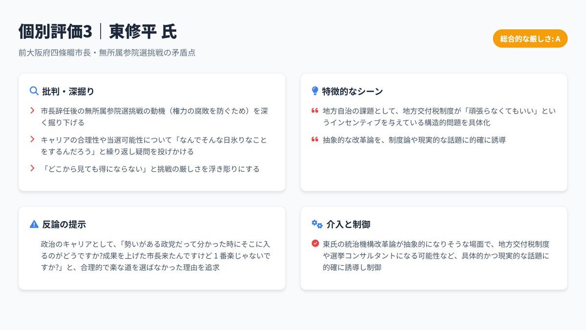Click the red check circle icon
This screenshot has width=586, height=330.
click(315, 243)
